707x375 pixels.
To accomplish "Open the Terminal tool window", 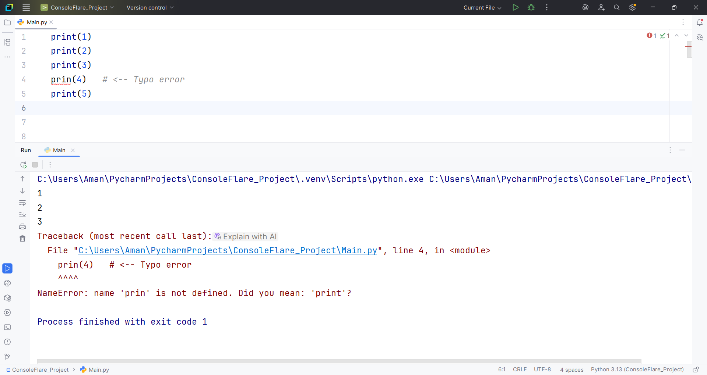I will tap(7, 327).
